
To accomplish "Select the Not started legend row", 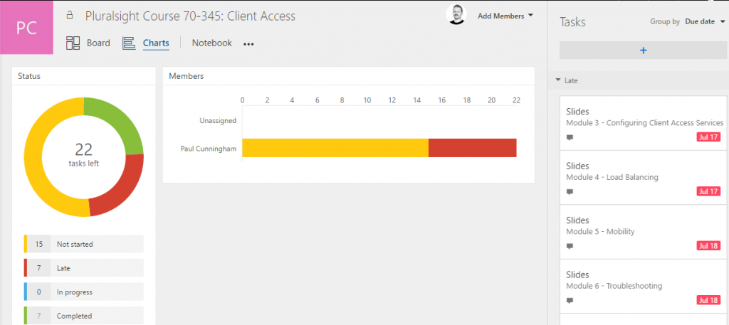I will (x=84, y=244).
